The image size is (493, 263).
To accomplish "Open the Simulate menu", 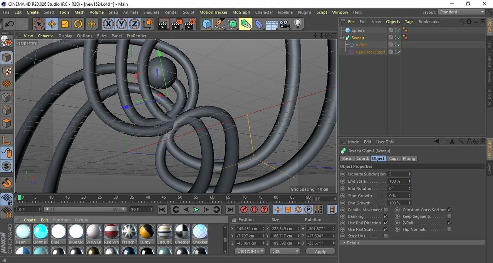I will 151,12.
